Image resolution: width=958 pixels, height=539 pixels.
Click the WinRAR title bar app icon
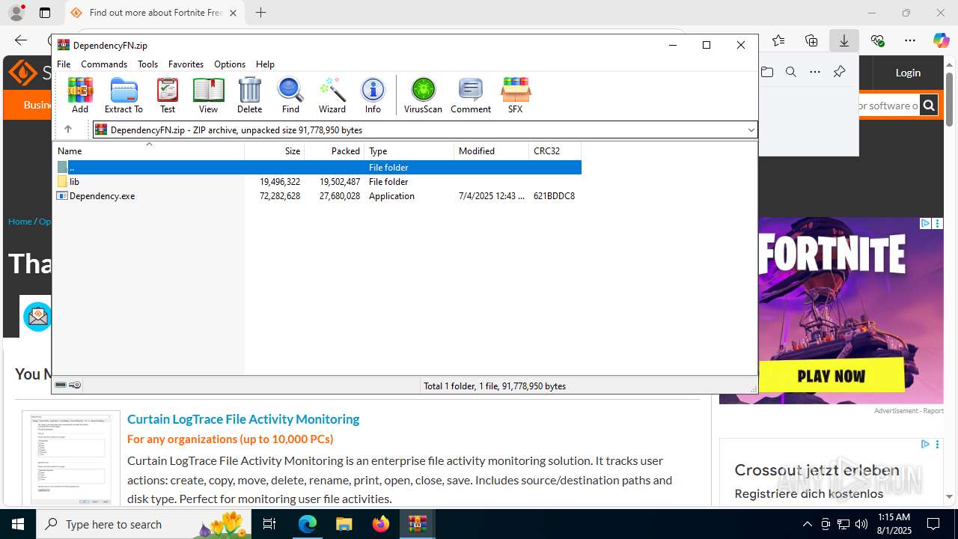[64, 45]
